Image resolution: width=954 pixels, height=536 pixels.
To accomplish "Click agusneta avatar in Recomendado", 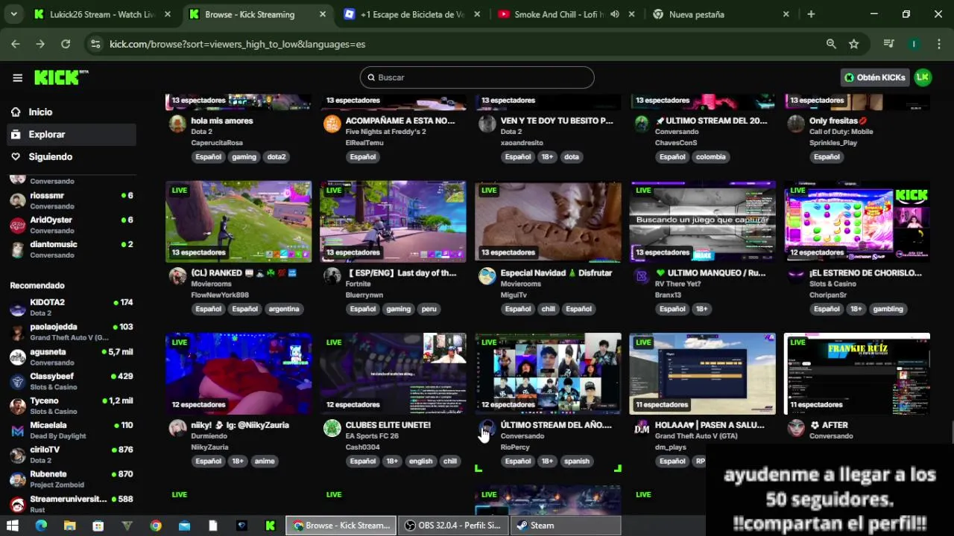I will click(x=18, y=357).
